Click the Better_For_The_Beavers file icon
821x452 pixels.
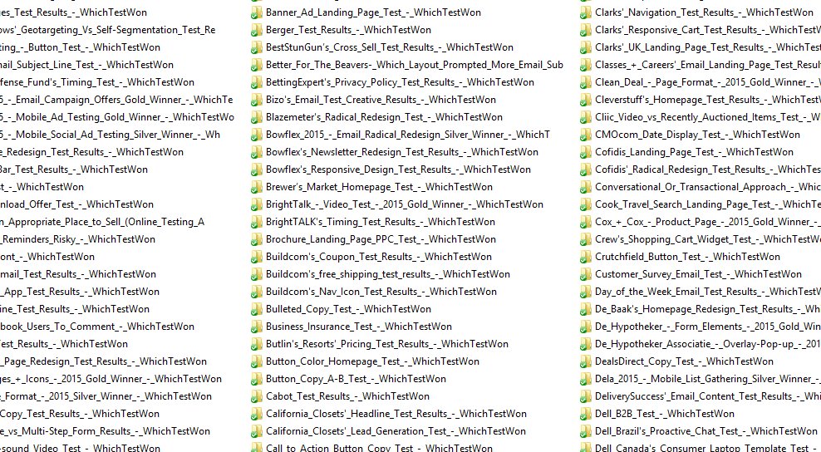[256, 65]
